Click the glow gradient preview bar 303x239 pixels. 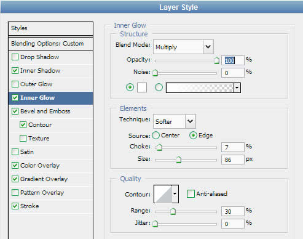point(200,88)
